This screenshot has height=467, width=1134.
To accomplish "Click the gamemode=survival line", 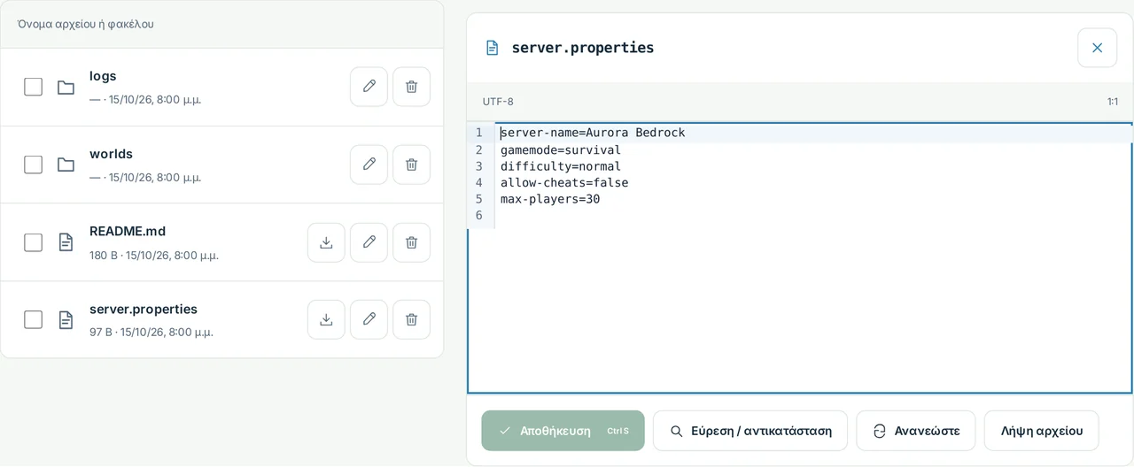I will (x=561, y=149).
